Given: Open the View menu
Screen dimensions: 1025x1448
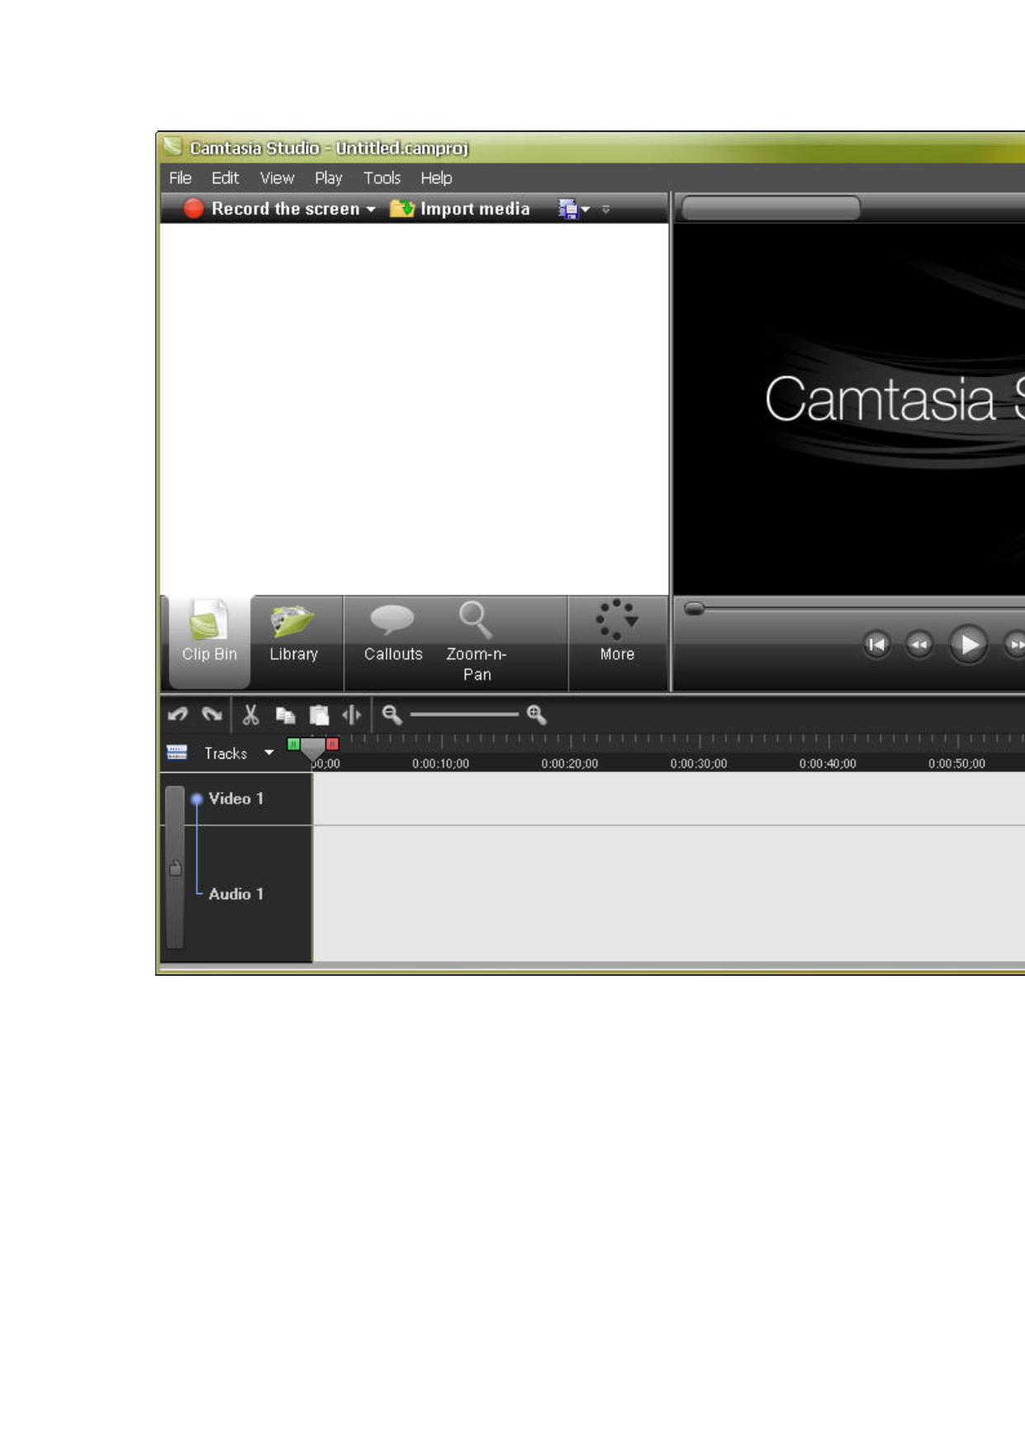Looking at the screenshot, I should (x=277, y=178).
